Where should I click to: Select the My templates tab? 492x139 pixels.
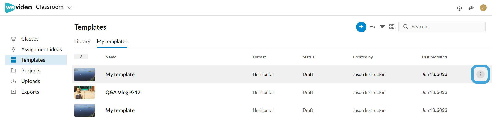click(112, 41)
